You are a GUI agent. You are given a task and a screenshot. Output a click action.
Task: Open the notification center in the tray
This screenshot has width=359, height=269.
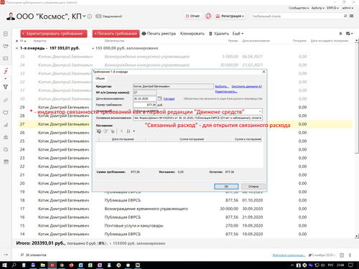click(350, 265)
